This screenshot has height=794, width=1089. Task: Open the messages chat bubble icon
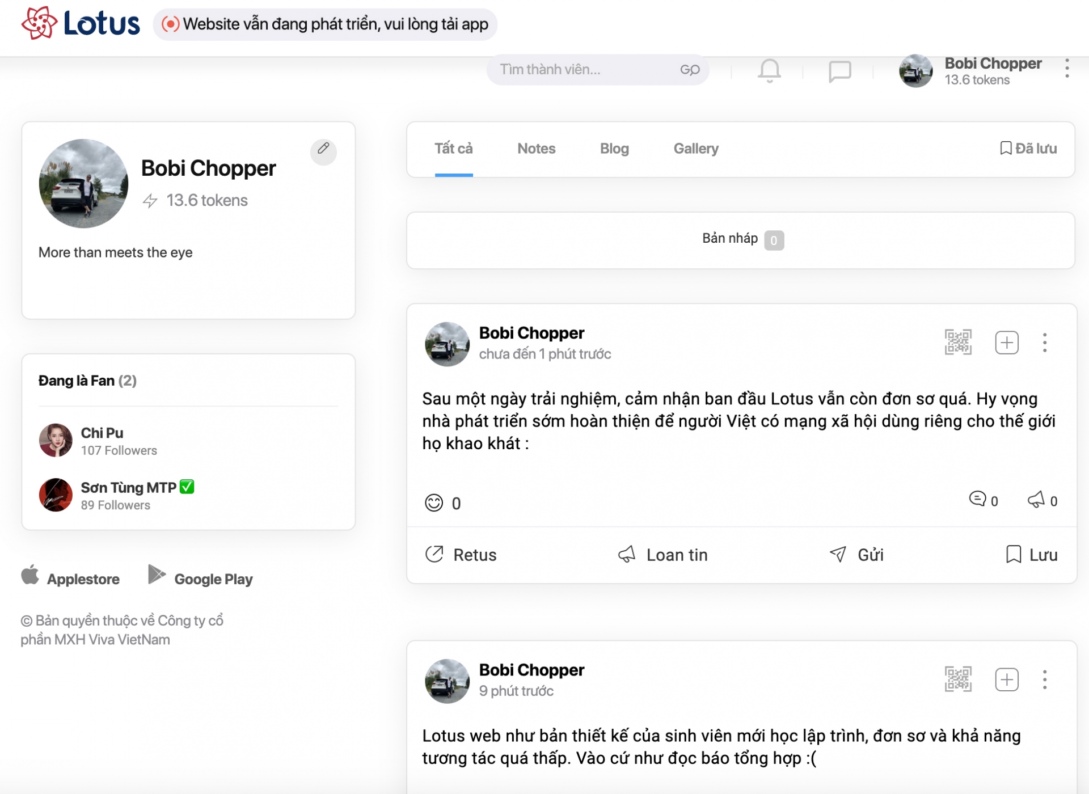(x=839, y=71)
